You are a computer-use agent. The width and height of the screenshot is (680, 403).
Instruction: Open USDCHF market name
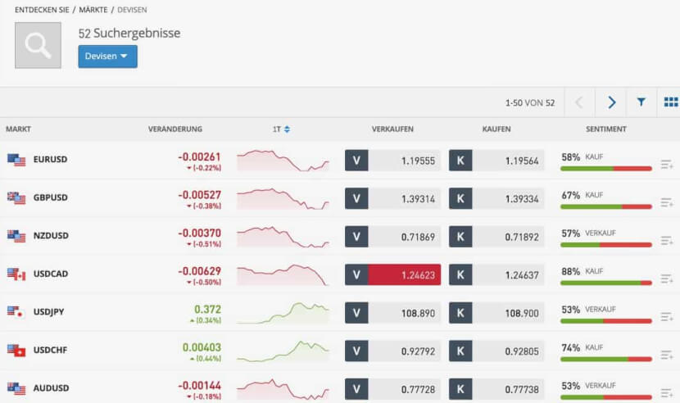coord(50,350)
